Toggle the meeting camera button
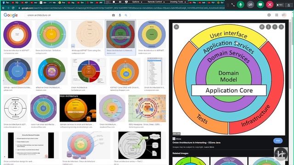The height and width of the screenshot is (165, 294). click(250, 5)
